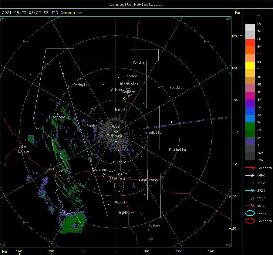Pick the yellow 54-51 dBZ swatch
273x255 pixels.
coord(250,65)
